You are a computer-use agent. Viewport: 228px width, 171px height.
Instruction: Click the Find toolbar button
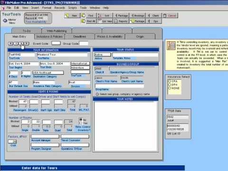click(x=88, y=16)
